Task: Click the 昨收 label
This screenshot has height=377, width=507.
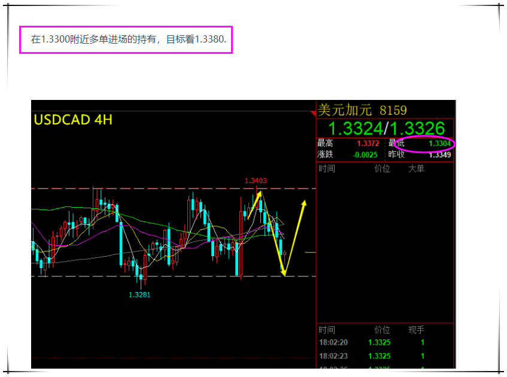Action: (x=396, y=154)
